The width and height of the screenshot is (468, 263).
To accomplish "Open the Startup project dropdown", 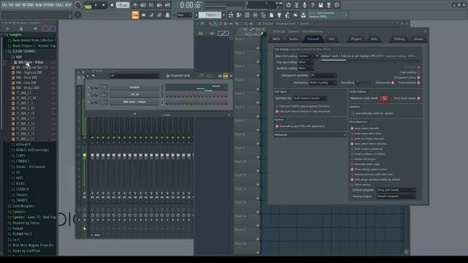I will [x=396, y=197].
